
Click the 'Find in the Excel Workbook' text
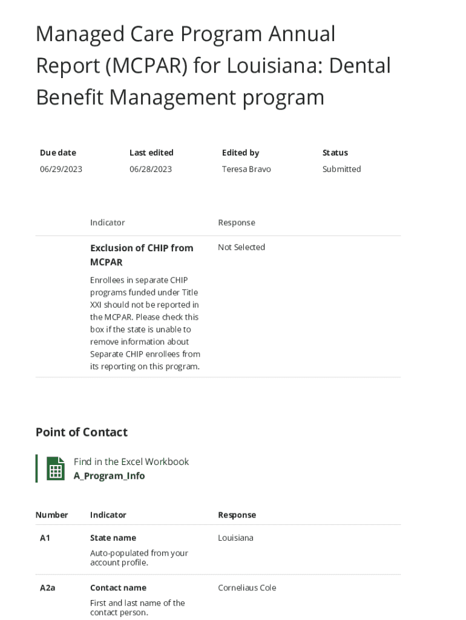[x=131, y=461]
